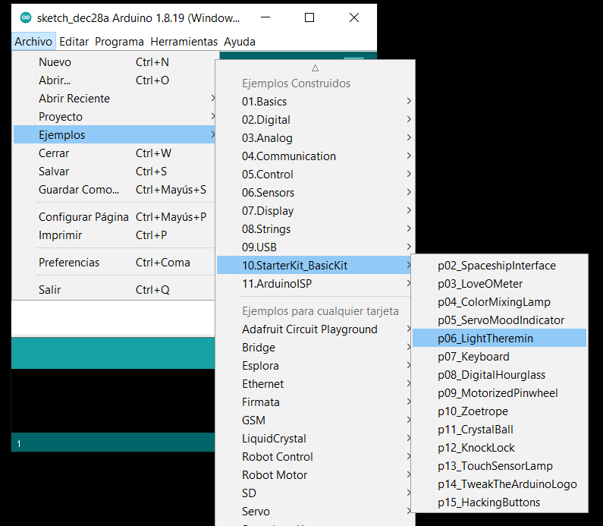Image resolution: width=603 pixels, height=526 pixels.
Task: Open p05_ServoMoodIndicator example
Action: [x=499, y=320]
